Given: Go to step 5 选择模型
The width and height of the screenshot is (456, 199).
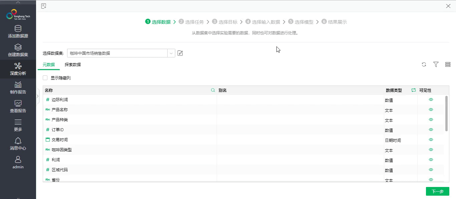Looking at the screenshot, I should pyautogui.click(x=301, y=22).
